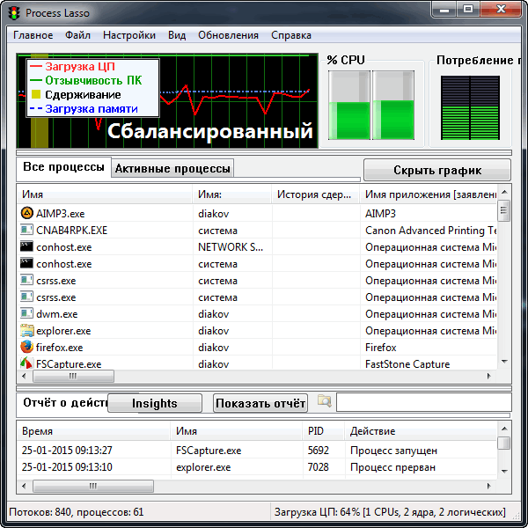This screenshot has height=528, width=528.
Task: Click the NETWORK S... conhost.exe icon
Action: (26, 246)
